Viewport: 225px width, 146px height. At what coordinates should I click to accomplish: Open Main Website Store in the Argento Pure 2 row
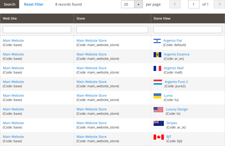pos(92,82)
